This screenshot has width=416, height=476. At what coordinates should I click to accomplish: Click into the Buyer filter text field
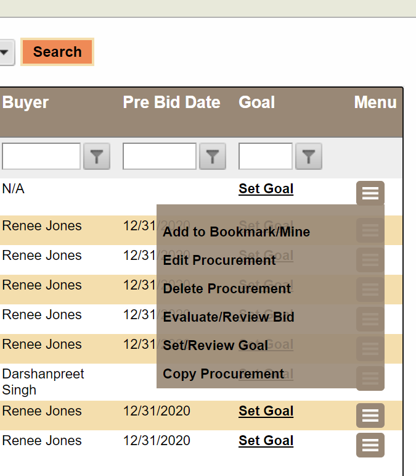(x=41, y=157)
